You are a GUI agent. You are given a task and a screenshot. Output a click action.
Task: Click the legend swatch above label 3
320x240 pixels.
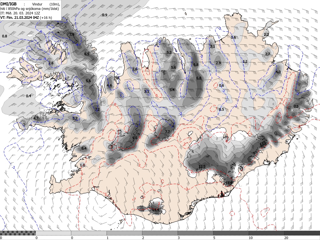[x=195, y=233]
